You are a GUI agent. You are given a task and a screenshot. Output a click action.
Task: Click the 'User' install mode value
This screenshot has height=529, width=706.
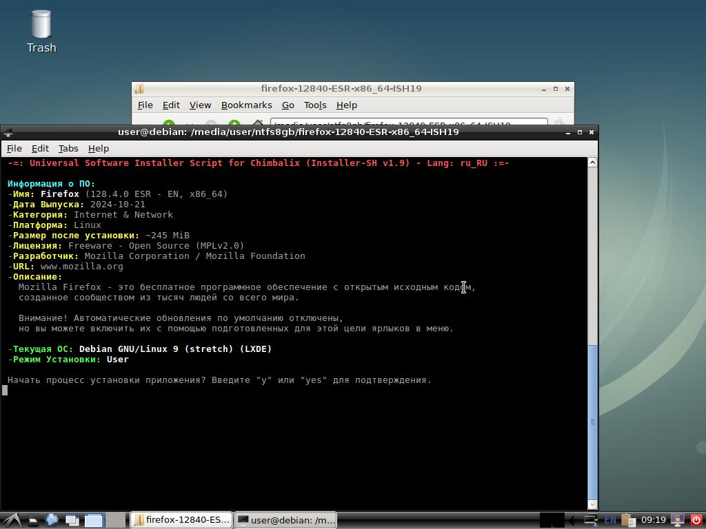click(117, 360)
